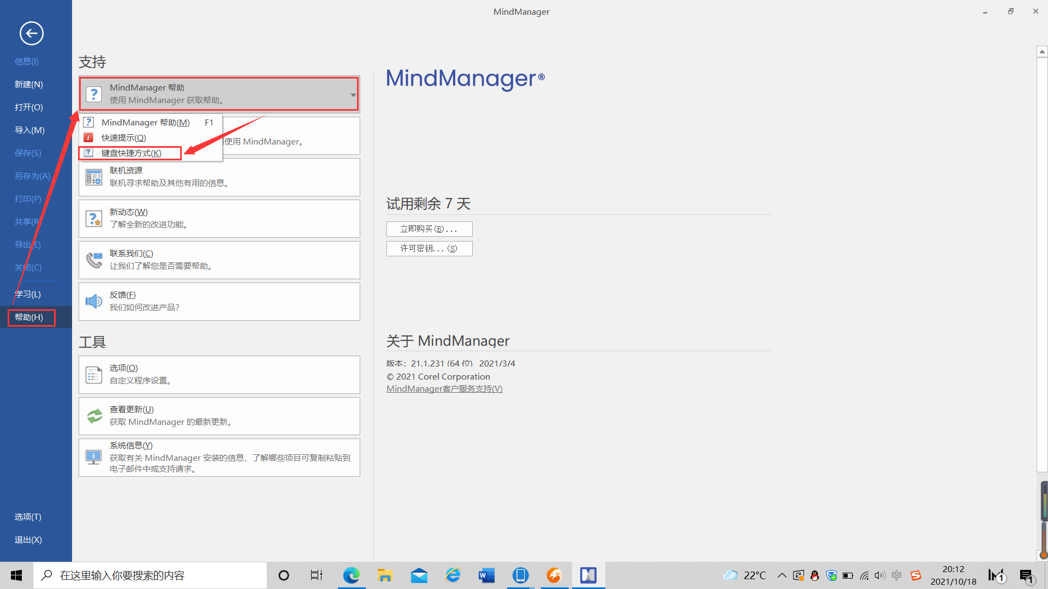1048x589 pixels.
Task: Choose MindManager 帮助(M) F1 menu entry
Action: [151, 122]
